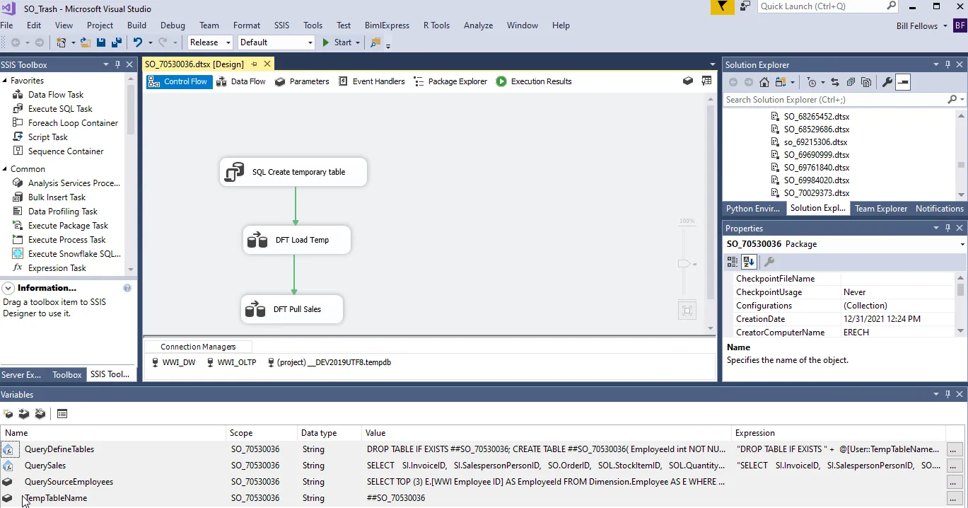Select Execute SQL Task in toolbox
968x508 pixels.
(x=60, y=109)
